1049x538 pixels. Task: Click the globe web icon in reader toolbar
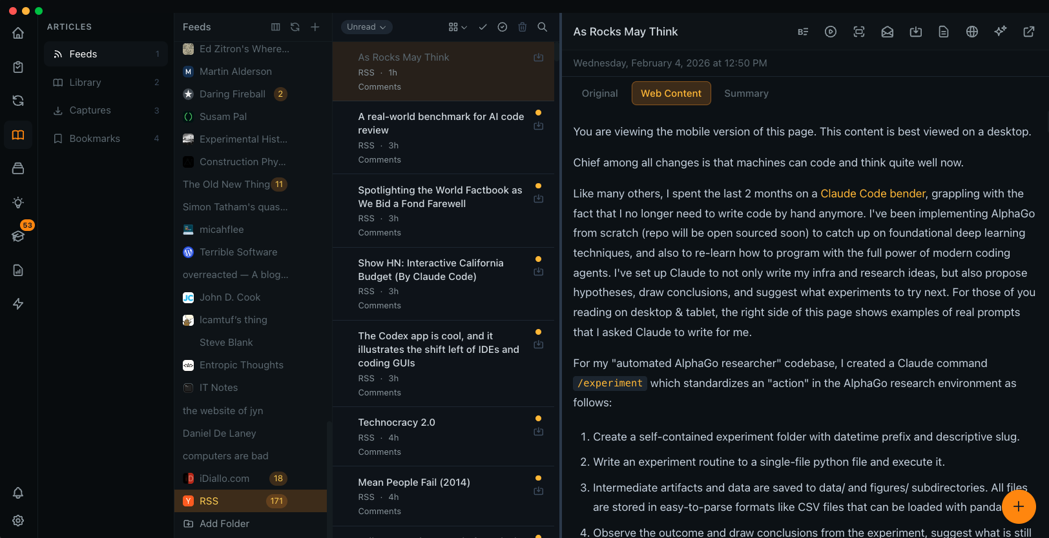(972, 32)
